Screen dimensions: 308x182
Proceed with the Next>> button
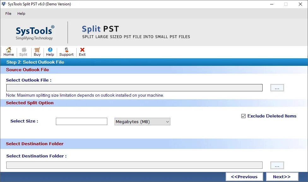tap(282, 177)
